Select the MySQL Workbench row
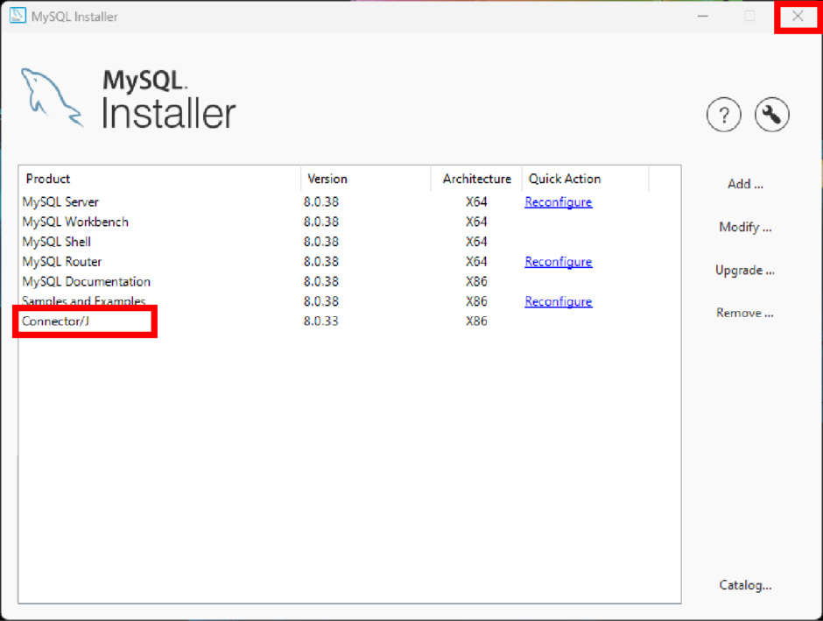823x621 pixels. (75, 222)
